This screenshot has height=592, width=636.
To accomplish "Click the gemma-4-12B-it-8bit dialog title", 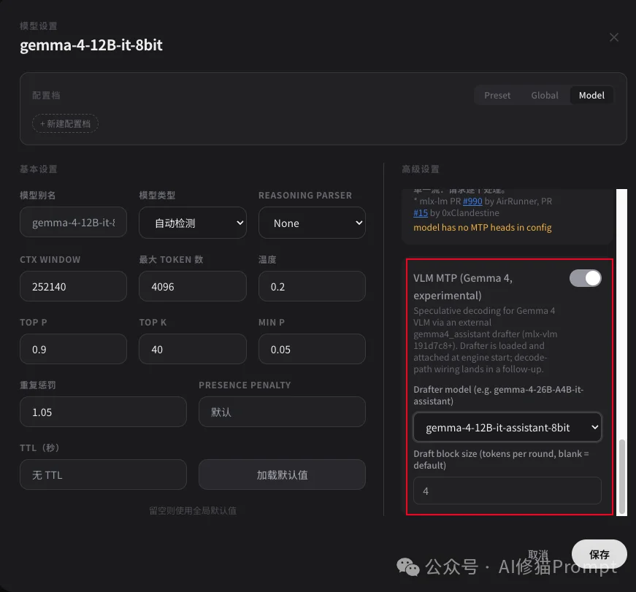I will click(91, 45).
